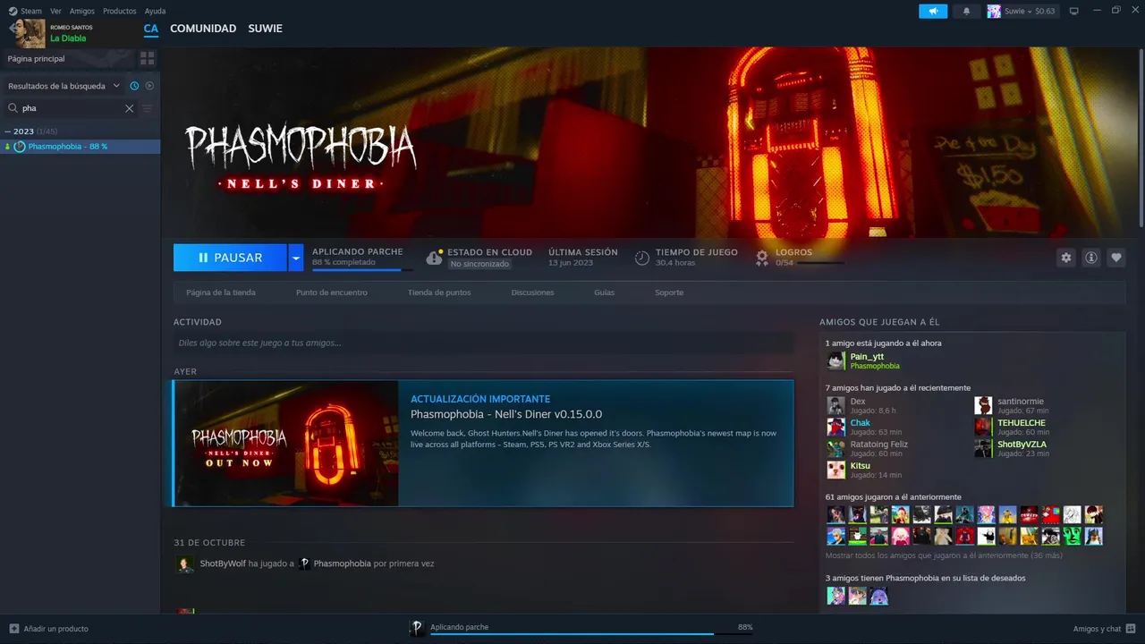
Task: Click the vertical scrollbar of the game page
Action: click(x=1141, y=137)
